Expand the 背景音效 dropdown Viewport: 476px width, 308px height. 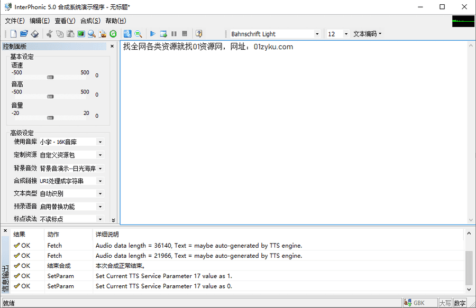coord(100,168)
